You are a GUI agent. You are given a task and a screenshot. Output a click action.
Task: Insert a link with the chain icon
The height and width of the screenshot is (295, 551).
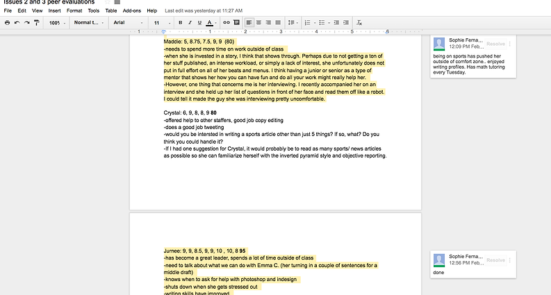click(x=227, y=23)
